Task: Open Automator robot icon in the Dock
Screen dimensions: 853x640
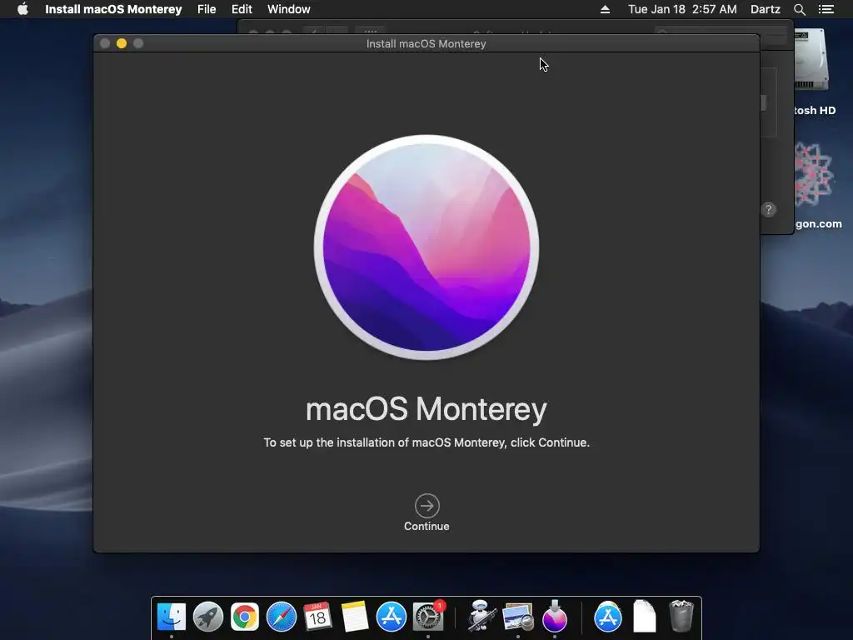Action: click(481, 616)
